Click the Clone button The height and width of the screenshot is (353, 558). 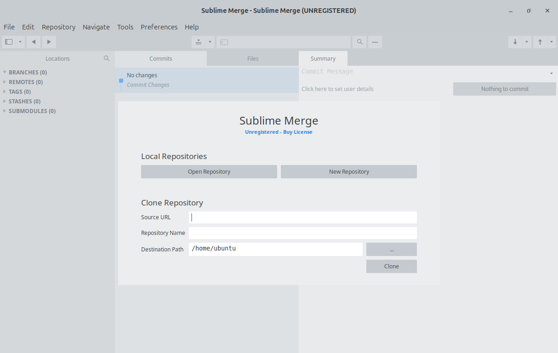pos(392,266)
